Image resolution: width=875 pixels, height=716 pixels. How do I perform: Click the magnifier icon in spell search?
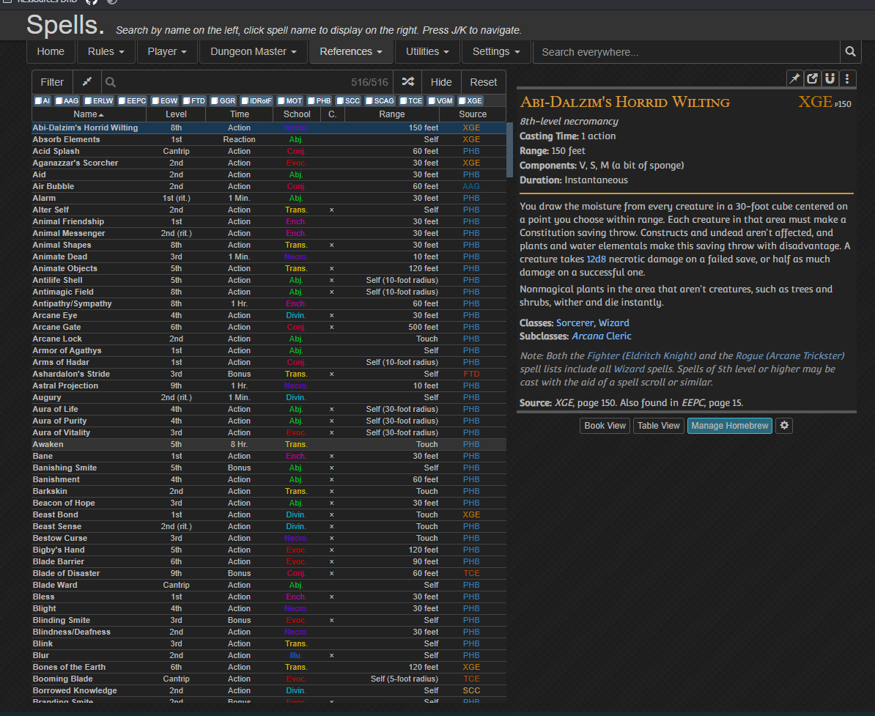click(x=111, y=82)
